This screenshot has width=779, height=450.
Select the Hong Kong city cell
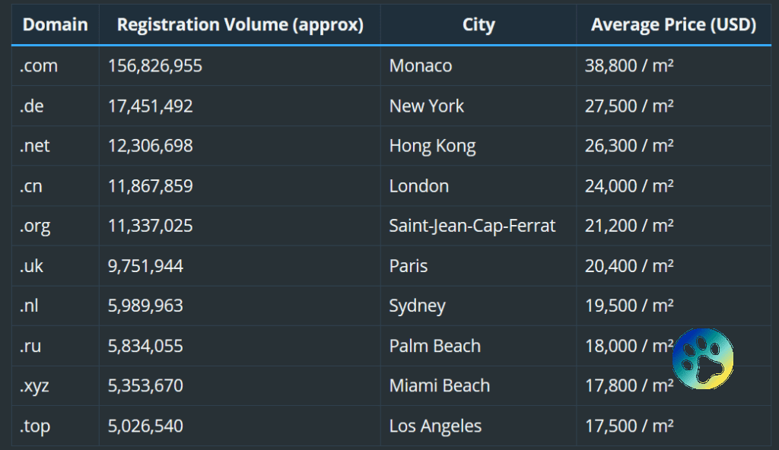[x=433, y=146]
